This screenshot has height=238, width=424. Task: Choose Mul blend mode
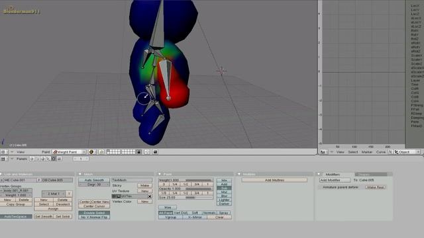tap(224, 192)
